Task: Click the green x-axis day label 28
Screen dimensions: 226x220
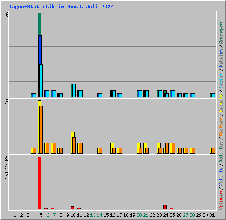Action: click(192, 215)
